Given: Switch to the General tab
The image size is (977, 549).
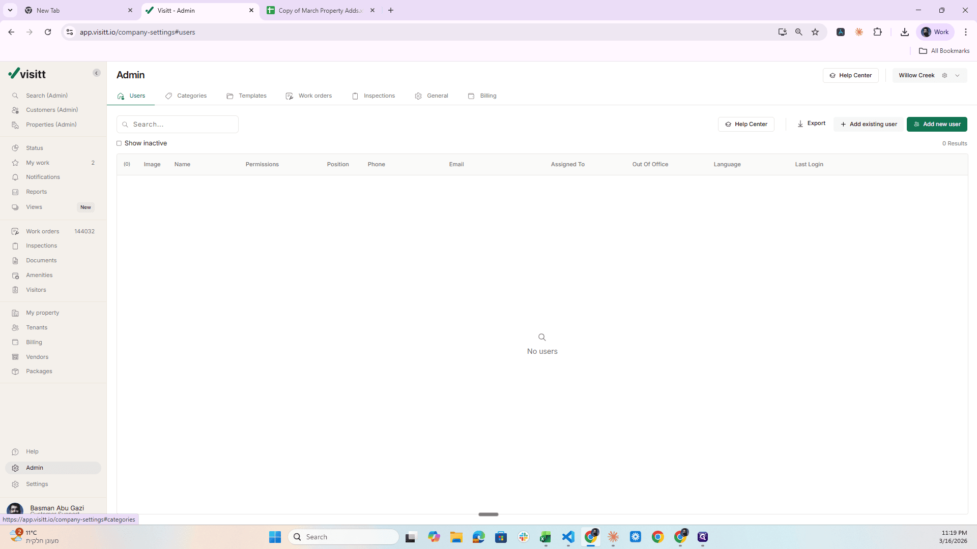Looking at the screenshot, I should tap(432, 96).
